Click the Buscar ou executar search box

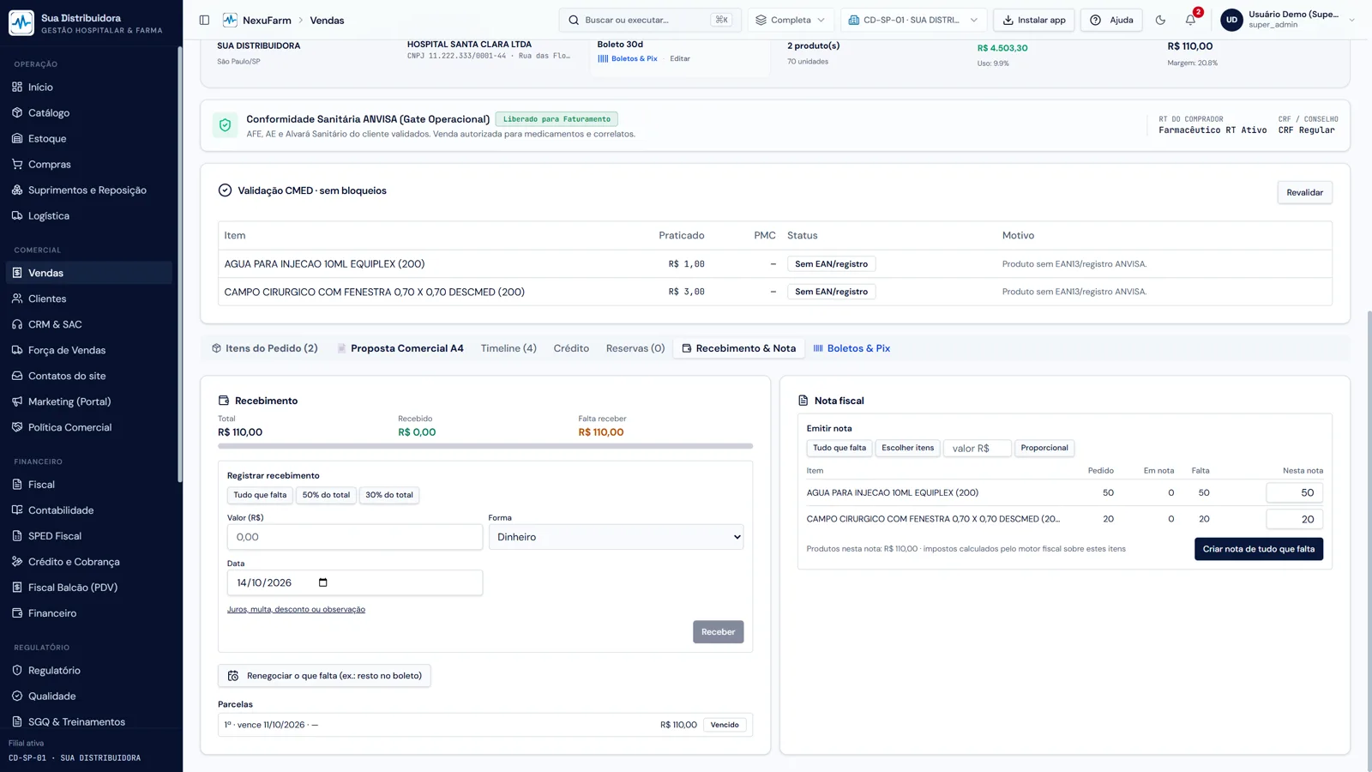pyautogui.click(x=649, y=20)
